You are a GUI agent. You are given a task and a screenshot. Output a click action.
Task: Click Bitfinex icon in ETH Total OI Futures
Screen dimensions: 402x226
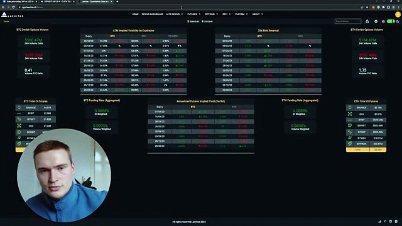pos(350,144)
